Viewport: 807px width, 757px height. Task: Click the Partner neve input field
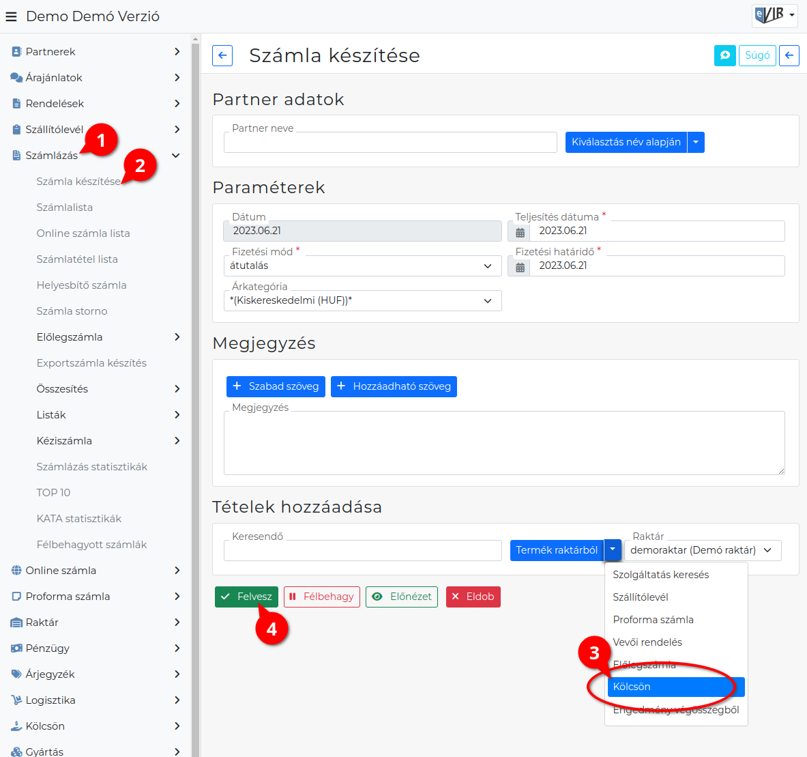(390, 142)
